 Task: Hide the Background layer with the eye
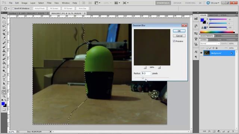tap(201, 53)
